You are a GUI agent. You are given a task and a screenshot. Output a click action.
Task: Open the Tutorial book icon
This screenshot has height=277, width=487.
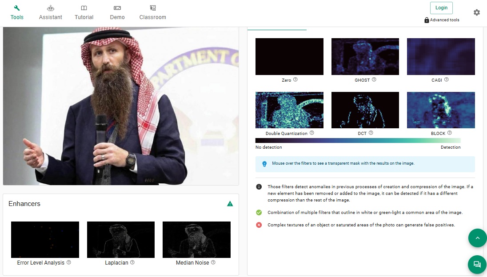(x=84, y=8)
